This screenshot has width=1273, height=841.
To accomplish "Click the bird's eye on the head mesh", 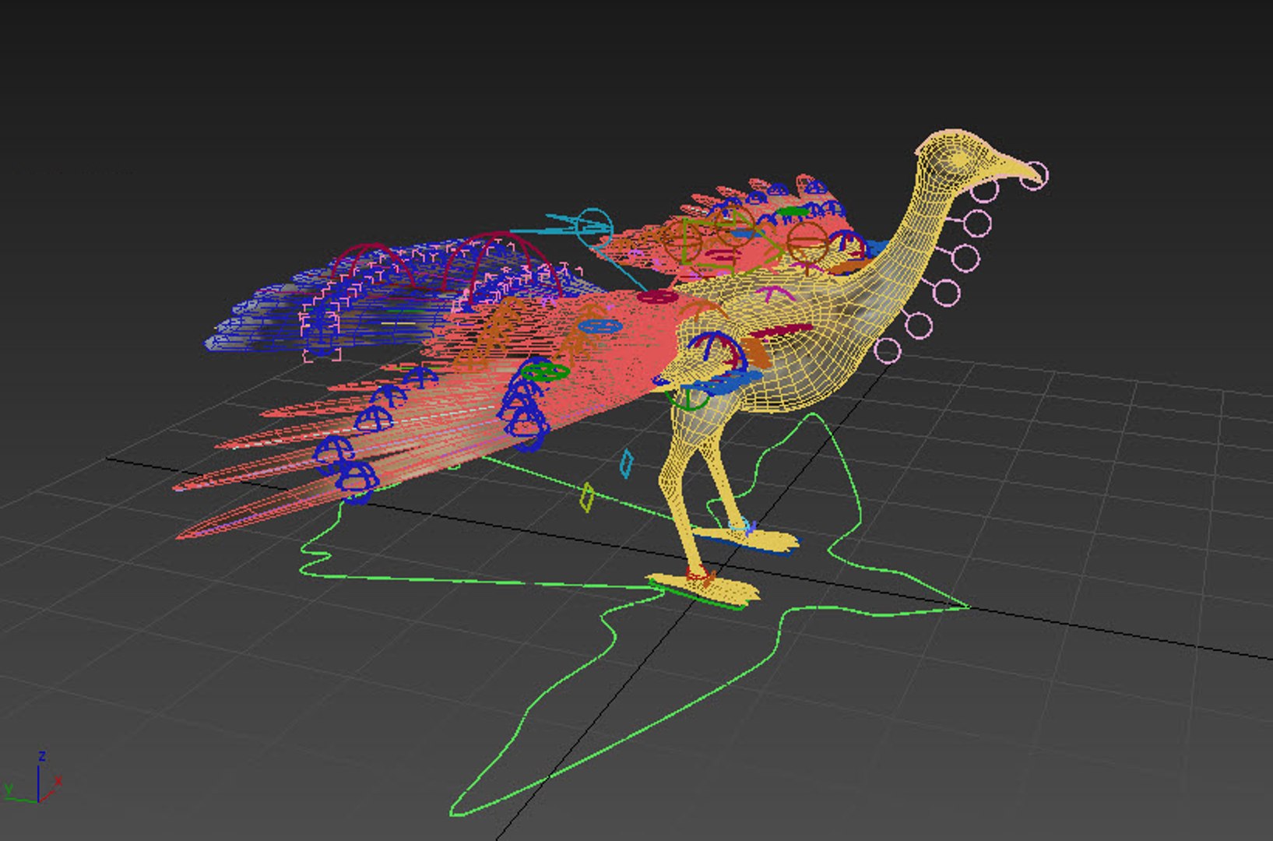I will click(x=958, y=158).
